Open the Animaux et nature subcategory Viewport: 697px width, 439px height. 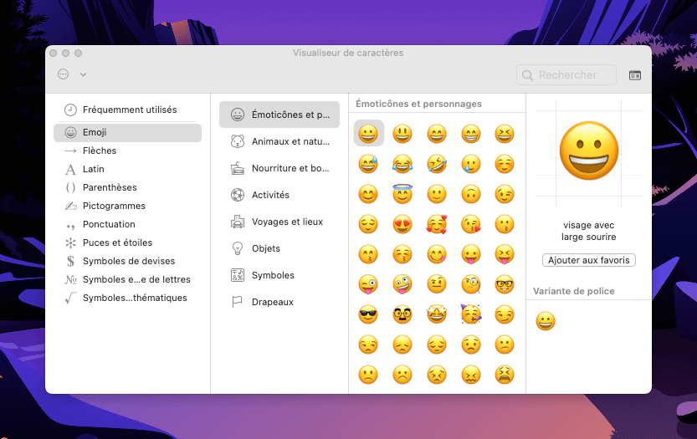[290, 141]
